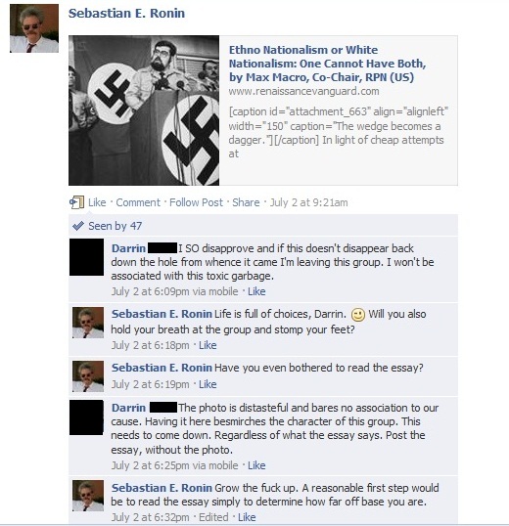Click Follow Post link

click(x=196, y=202)
